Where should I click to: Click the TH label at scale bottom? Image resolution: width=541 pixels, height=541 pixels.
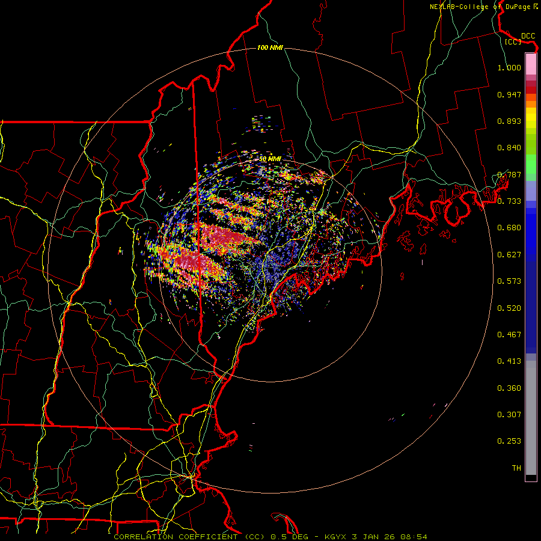(x=516, y=468)
